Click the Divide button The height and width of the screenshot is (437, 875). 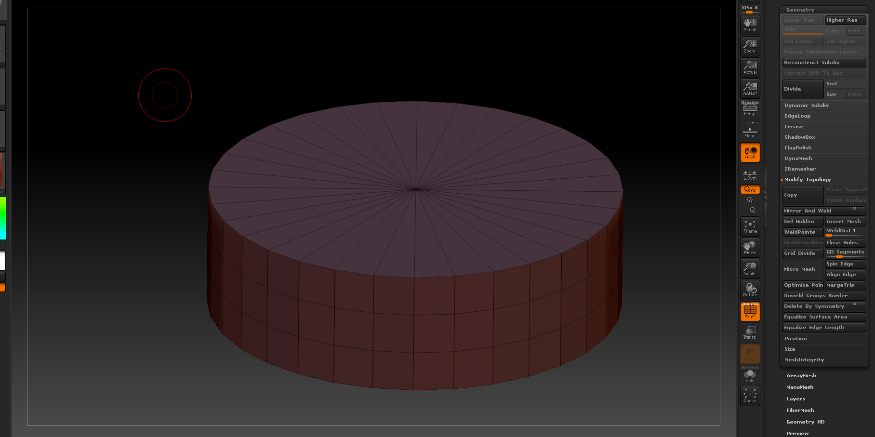point(803,89)
